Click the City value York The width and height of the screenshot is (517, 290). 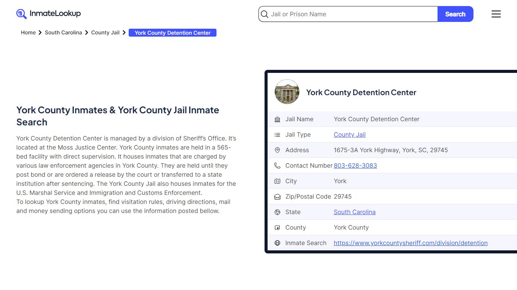point(340,181)
